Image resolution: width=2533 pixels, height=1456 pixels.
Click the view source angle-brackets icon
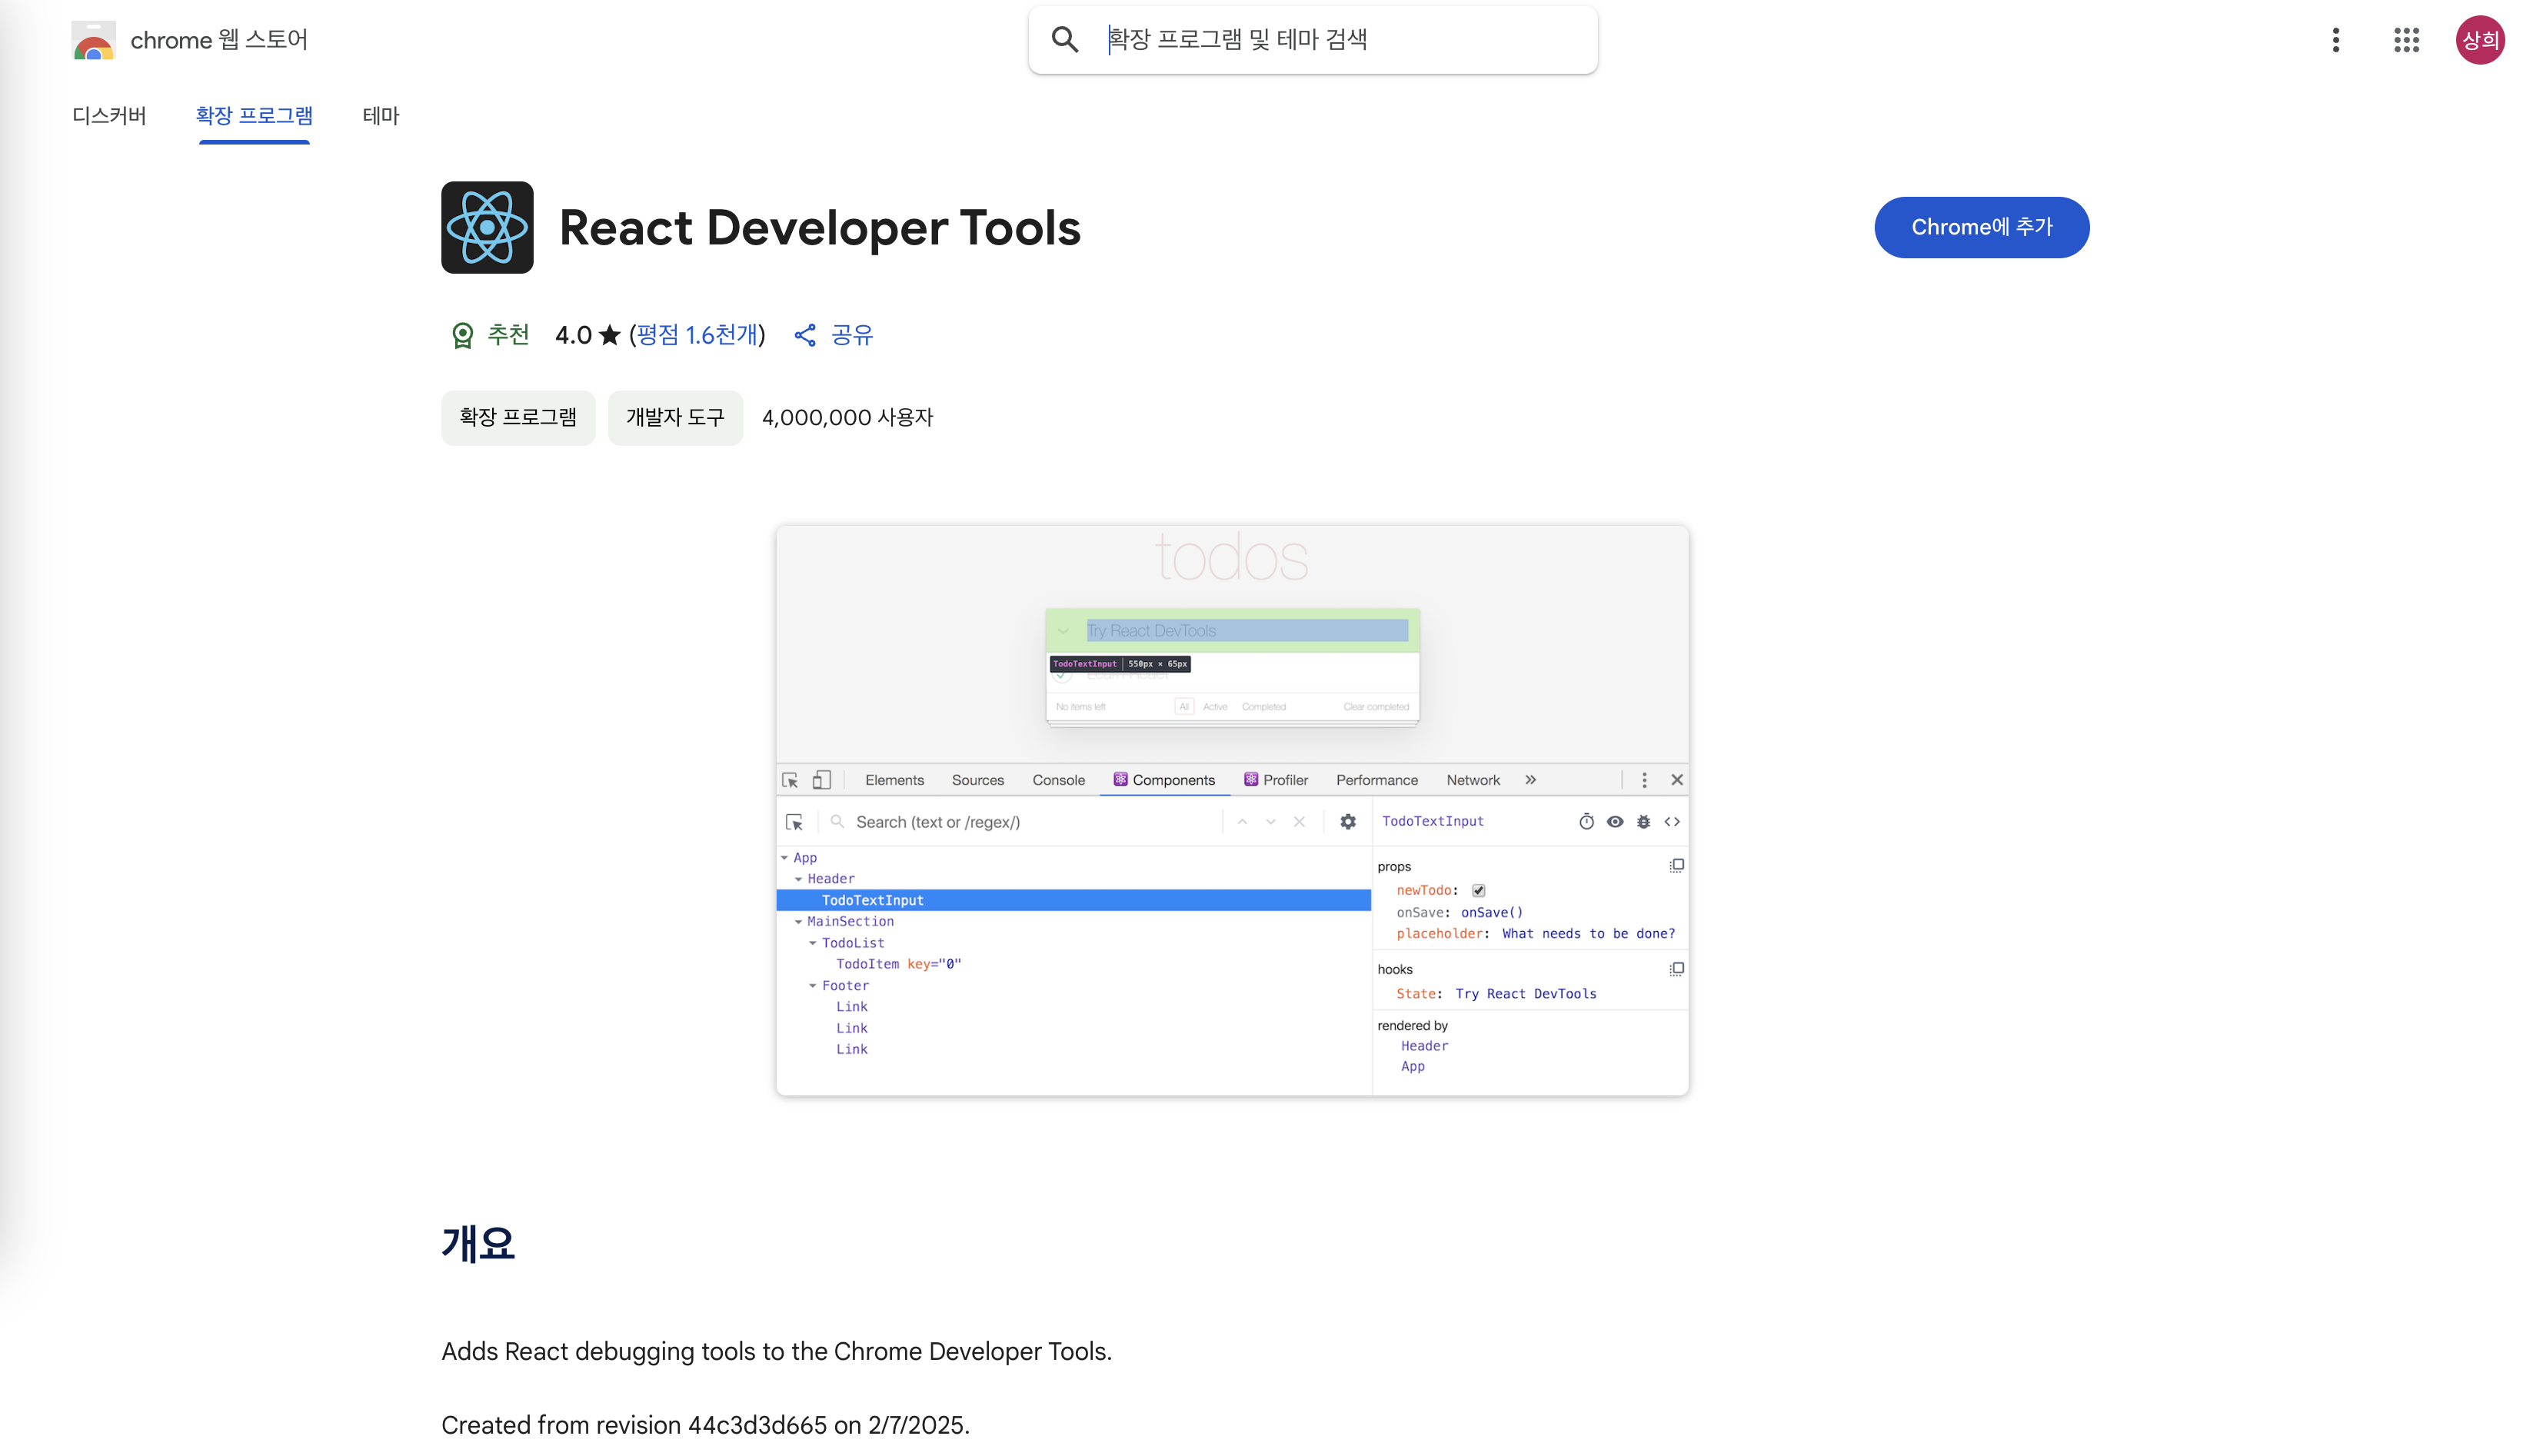(1672, 822)
